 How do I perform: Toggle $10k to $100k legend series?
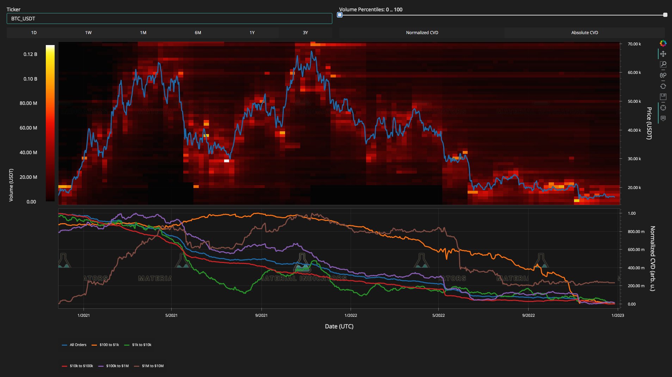(x=78, y=366)
